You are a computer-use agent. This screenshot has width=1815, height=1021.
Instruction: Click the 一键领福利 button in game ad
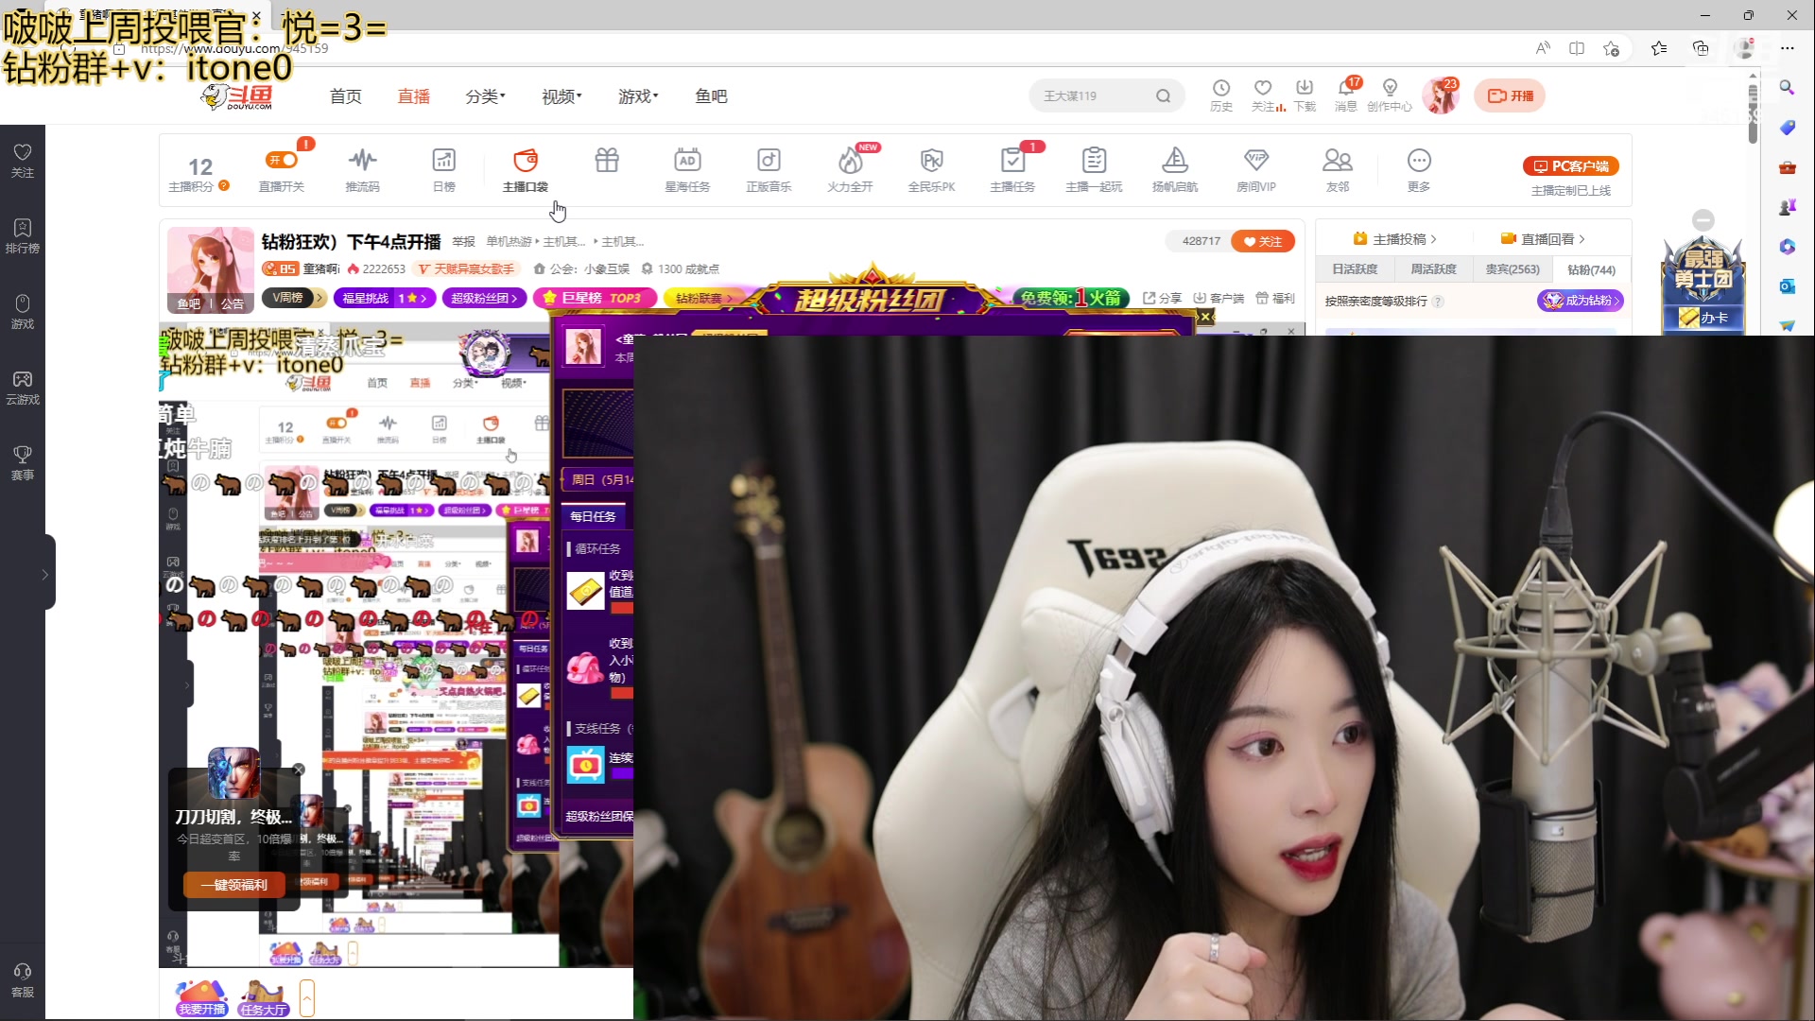click(234, 885)
